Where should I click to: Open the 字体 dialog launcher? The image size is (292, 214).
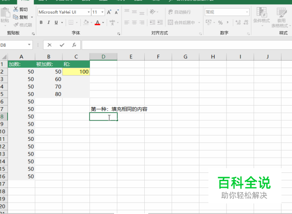(x=119, y=34)
